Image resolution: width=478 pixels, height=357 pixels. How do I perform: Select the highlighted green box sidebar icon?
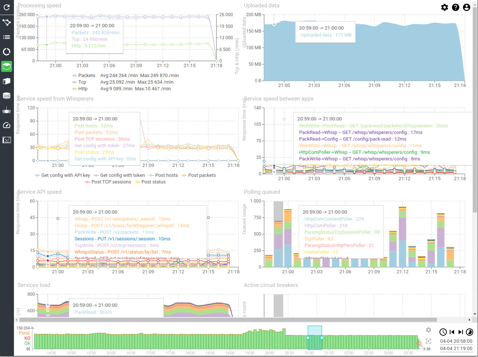pos(7,66)
